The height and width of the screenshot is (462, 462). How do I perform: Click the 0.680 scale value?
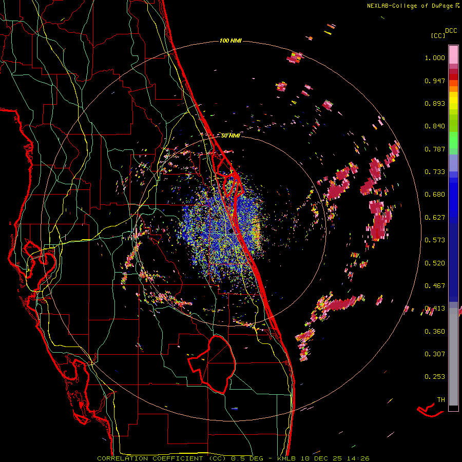click(x=435, y=195)
